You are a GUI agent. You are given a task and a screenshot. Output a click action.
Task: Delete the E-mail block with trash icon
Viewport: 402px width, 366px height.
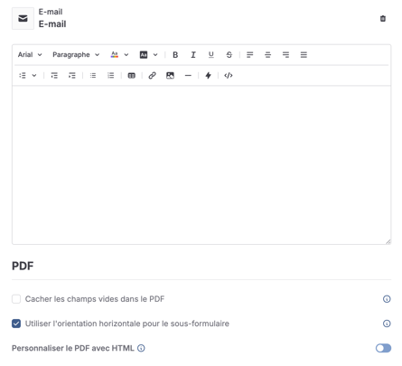point(383,18)
